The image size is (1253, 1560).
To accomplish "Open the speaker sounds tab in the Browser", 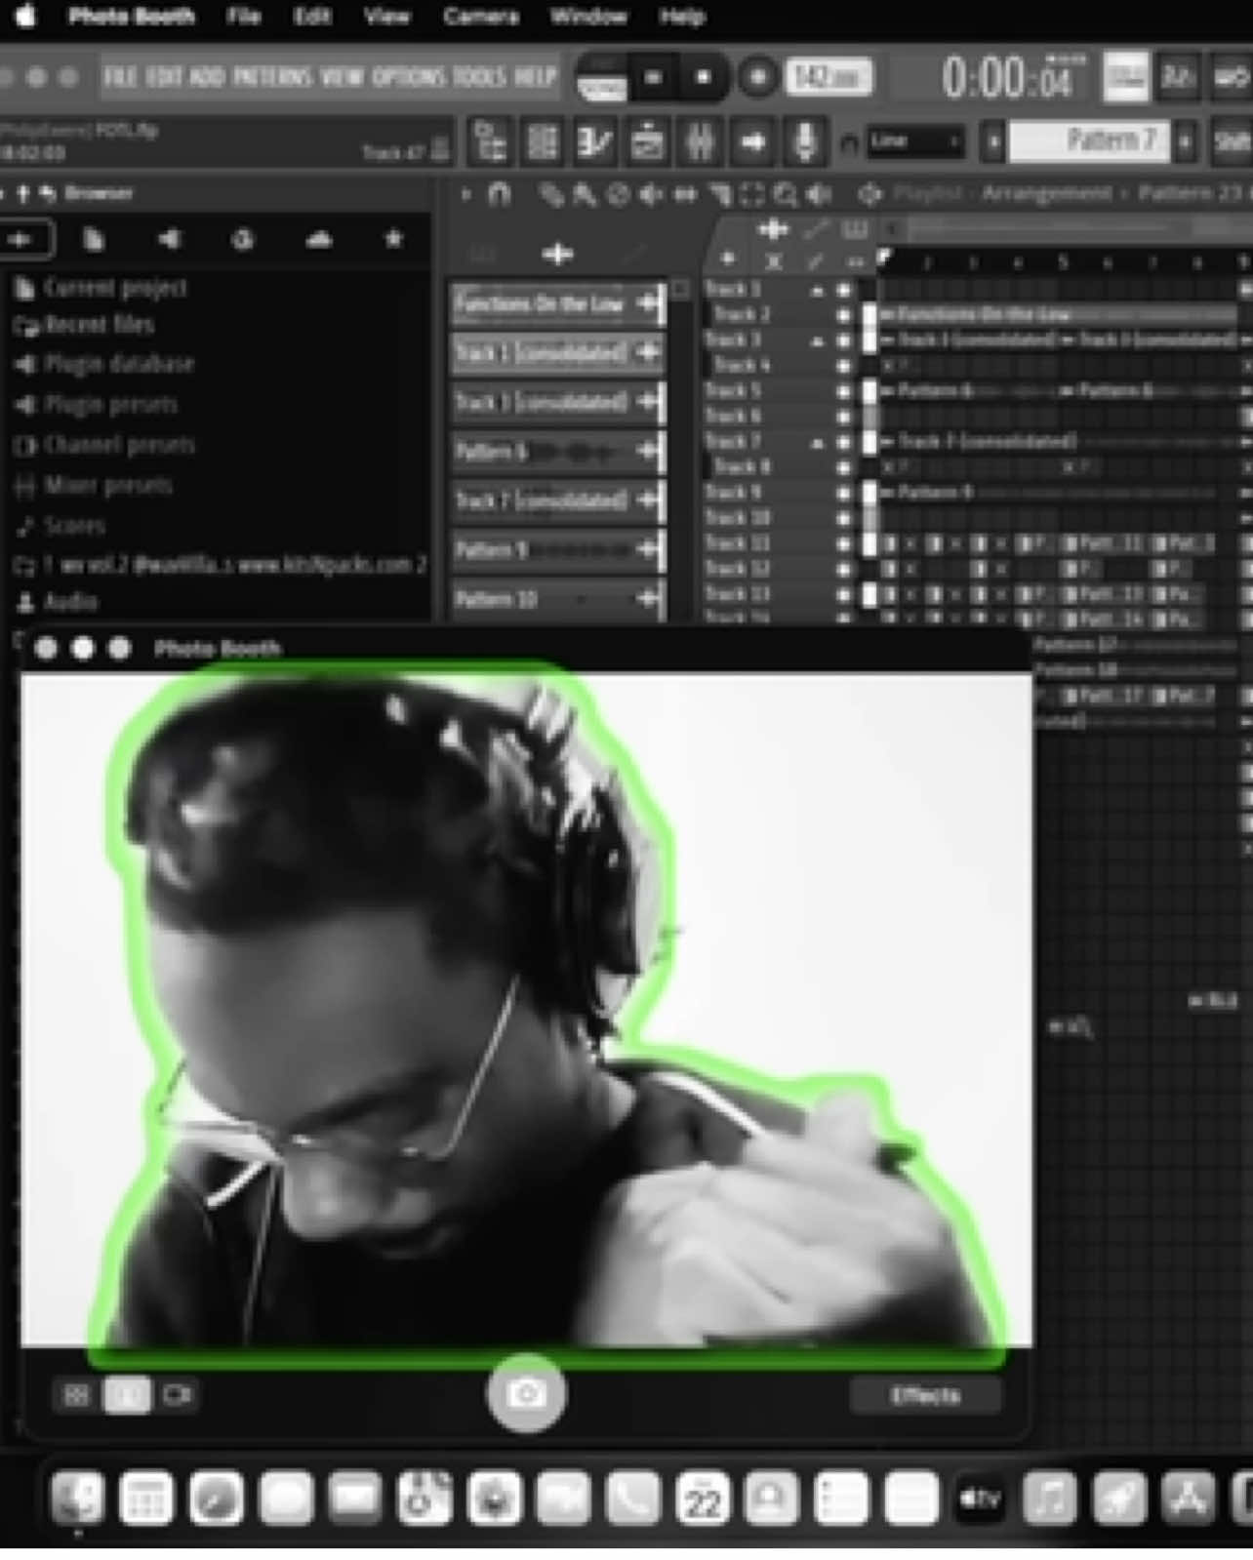I will click(169, 239).
